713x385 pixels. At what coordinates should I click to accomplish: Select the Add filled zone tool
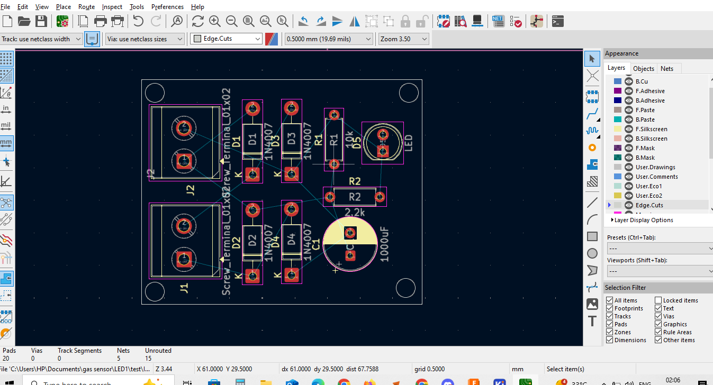tap(592, 165)
